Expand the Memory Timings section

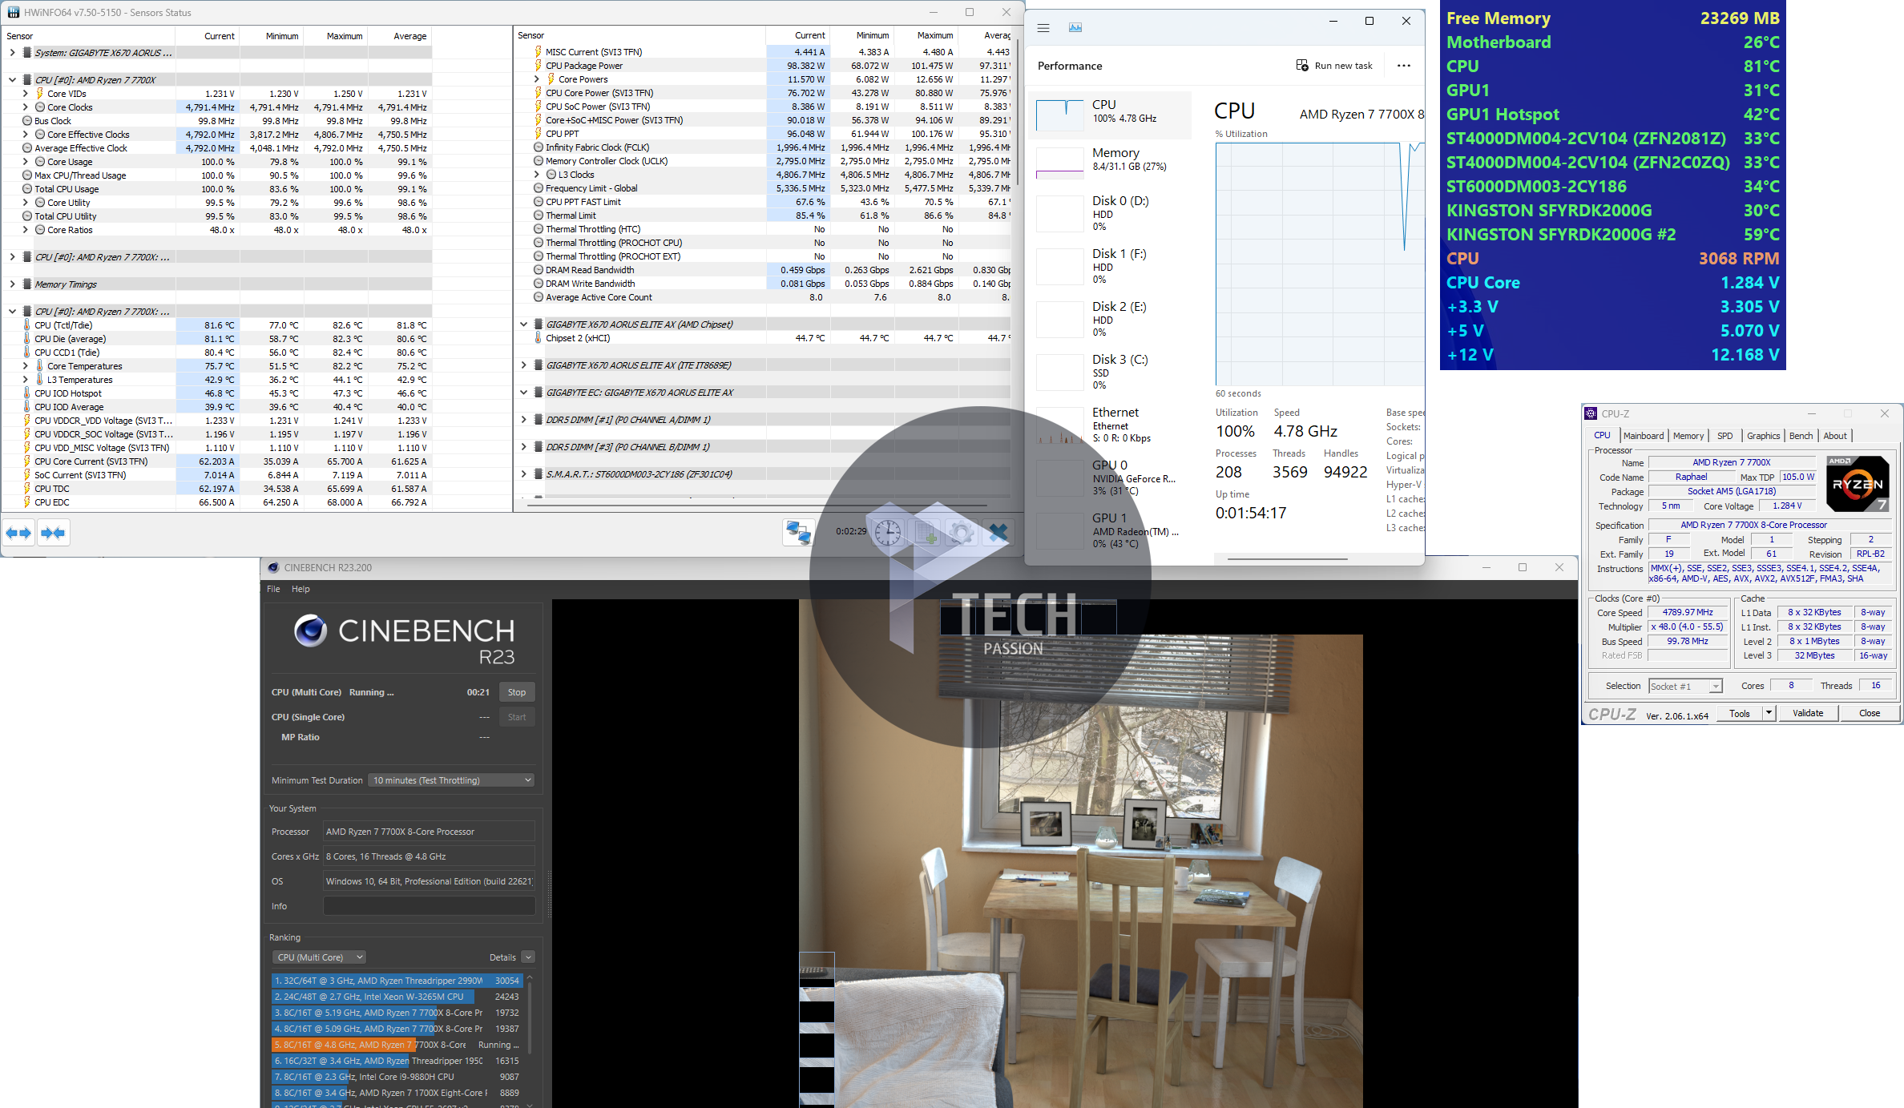point(13,284)
